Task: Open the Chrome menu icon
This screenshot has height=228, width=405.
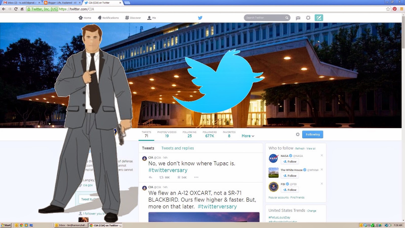Action: click(401, 9)
